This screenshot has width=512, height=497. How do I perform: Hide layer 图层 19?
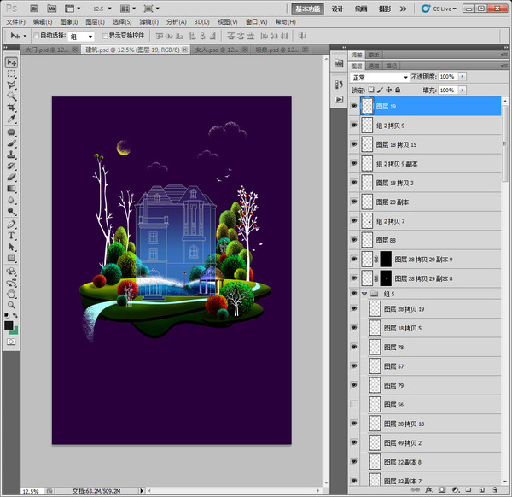point(354,106)
